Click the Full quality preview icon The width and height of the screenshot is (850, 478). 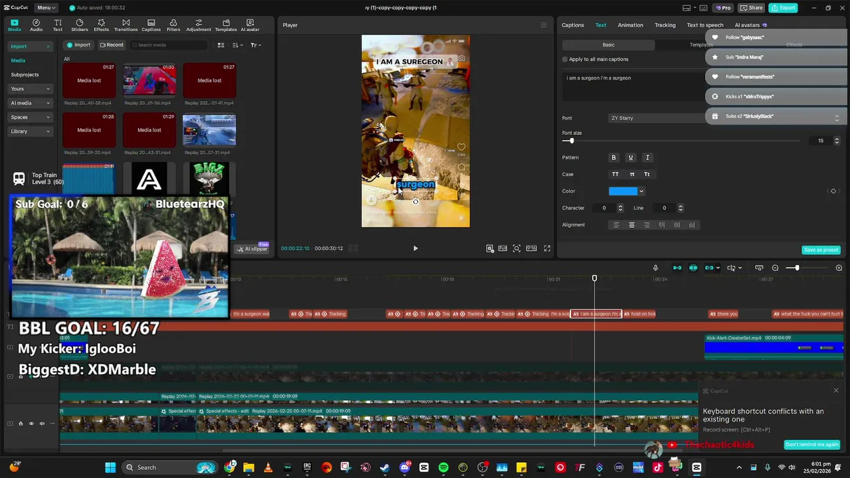(504, 248)
